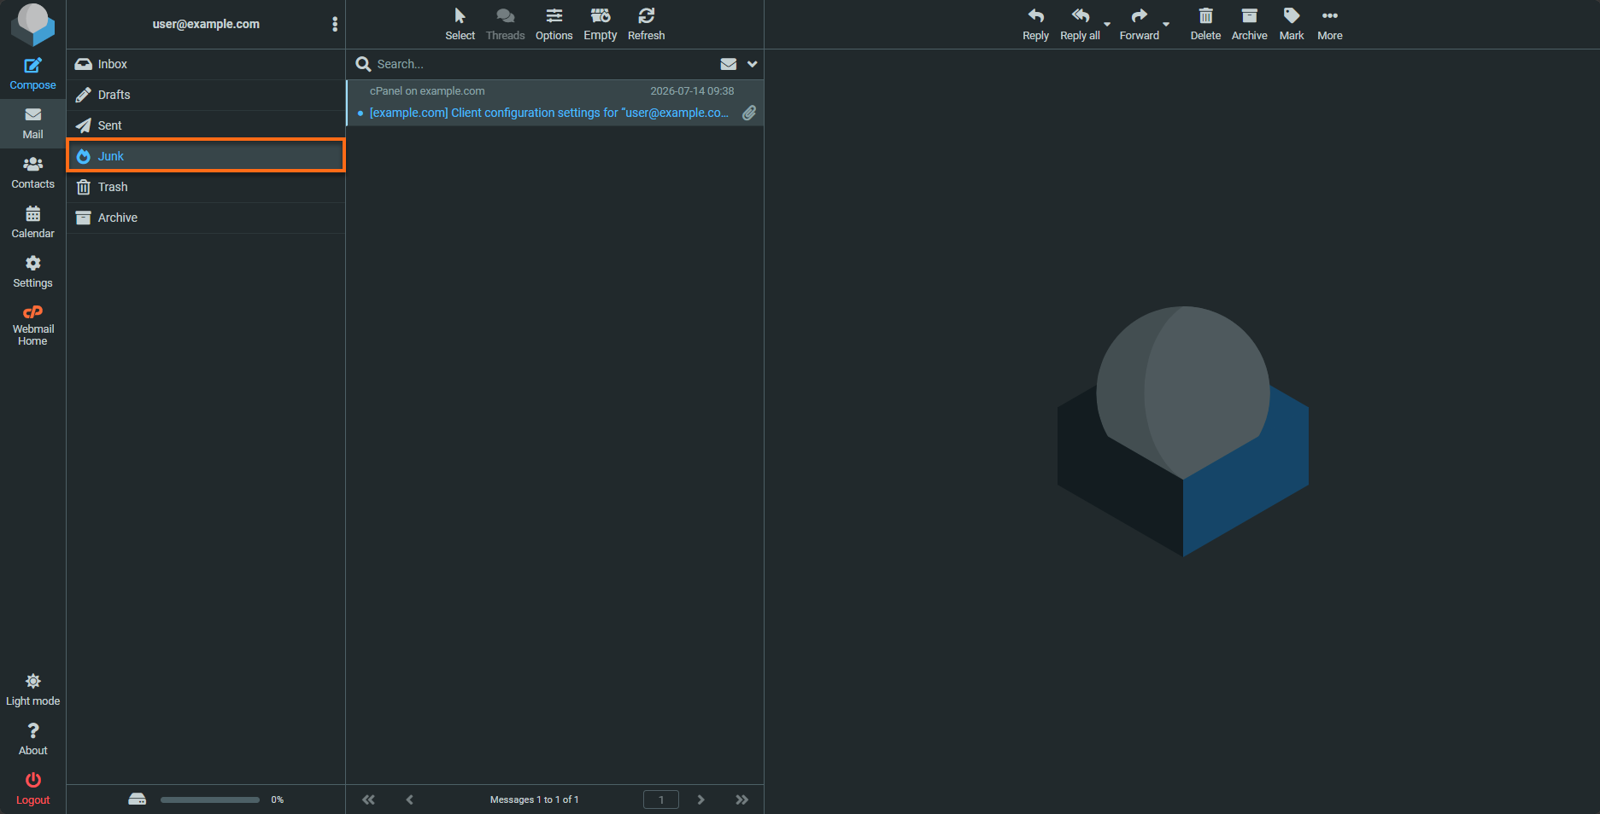Switch to Light mode
Viewport: 1600px width, 814px height.
(32, 690)
